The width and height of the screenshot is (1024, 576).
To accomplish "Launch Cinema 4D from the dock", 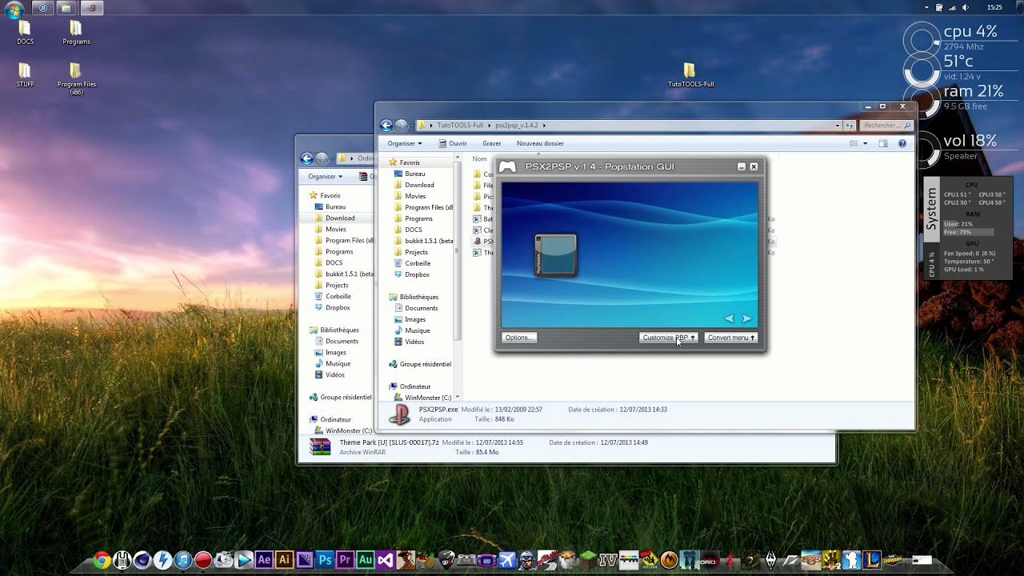I will point(142,560).
